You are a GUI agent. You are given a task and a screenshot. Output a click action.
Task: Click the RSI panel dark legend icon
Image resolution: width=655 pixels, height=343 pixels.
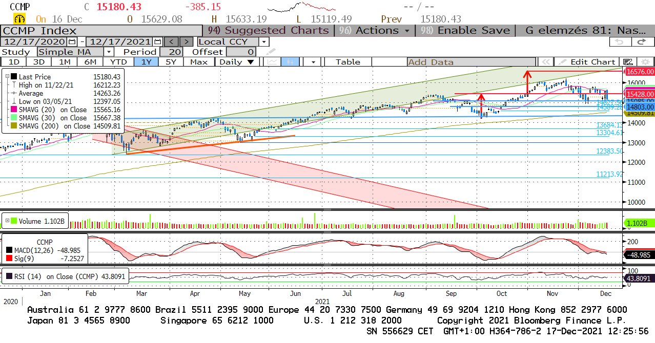click(10, 277)
